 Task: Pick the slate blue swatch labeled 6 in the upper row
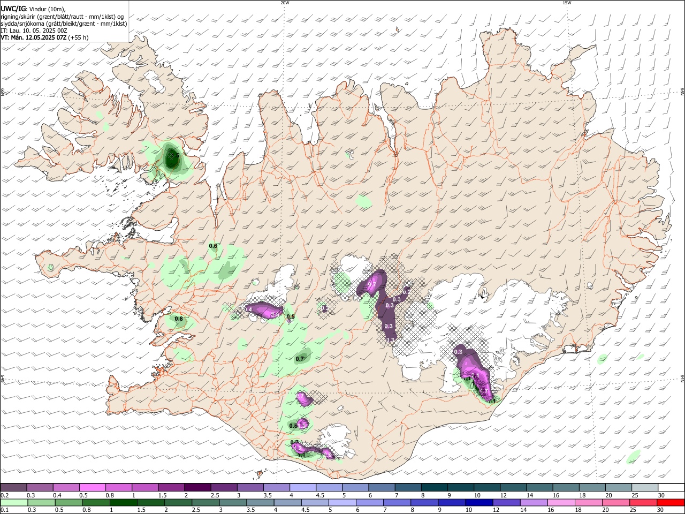(x=382, y=487)
